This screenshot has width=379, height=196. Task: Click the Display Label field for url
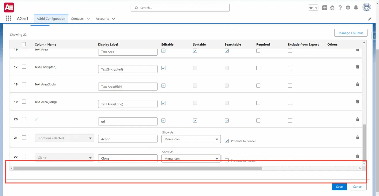pyautogui.click(x=128, y=121)
